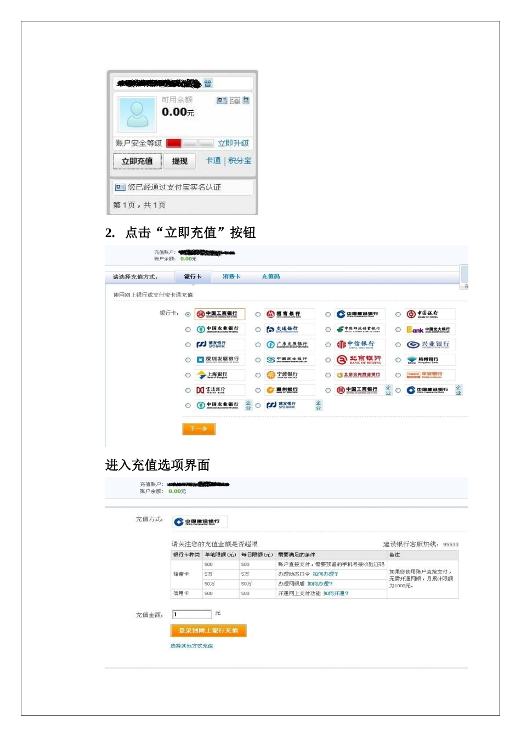The image size is (521, 737).
Task: Select the personal 浦发银行 radio button
Action: tap(188, 345)
